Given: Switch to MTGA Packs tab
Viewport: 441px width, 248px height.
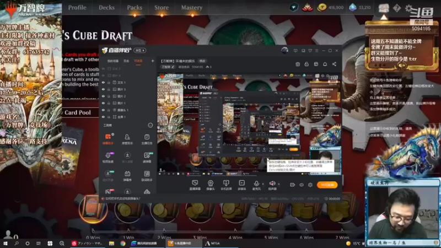Looking at the screenshot, I should coord(135,8).
